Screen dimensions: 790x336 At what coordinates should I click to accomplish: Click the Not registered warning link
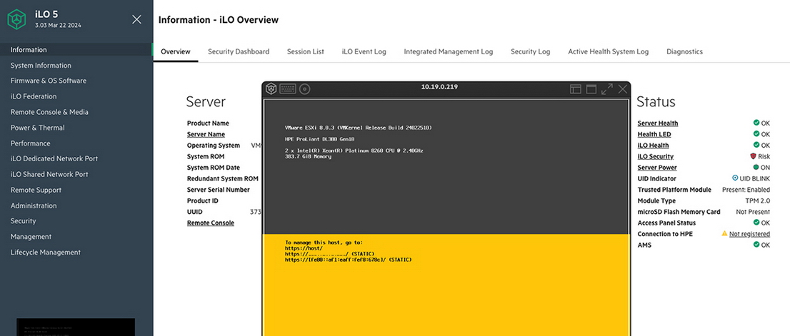[749, 234]
